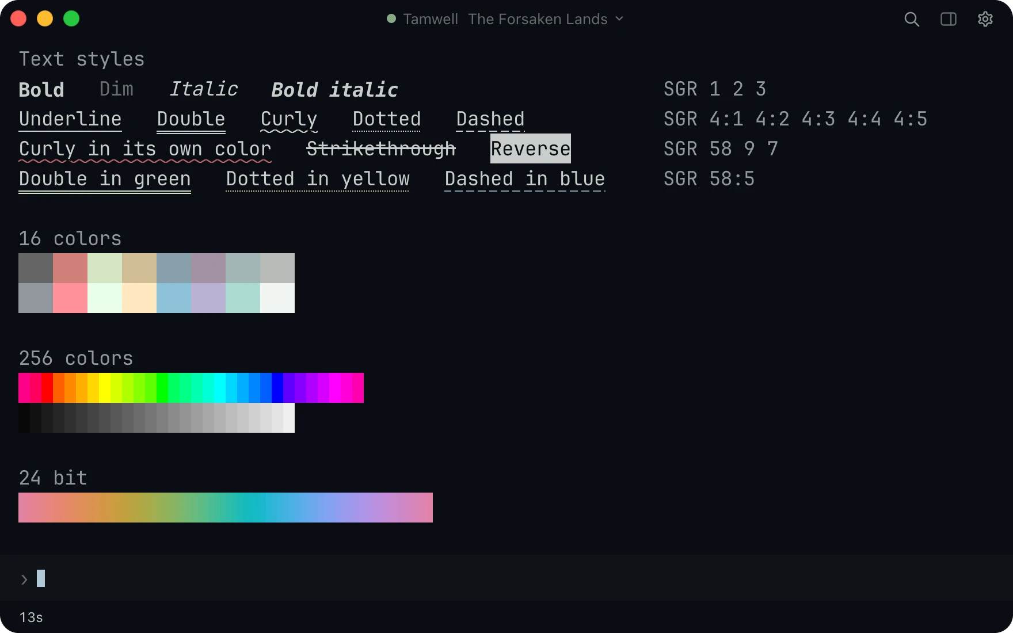Viewport: 1013px width, 633px height.
Task: Open the search magnifier icon
Action: coord(912,19)
